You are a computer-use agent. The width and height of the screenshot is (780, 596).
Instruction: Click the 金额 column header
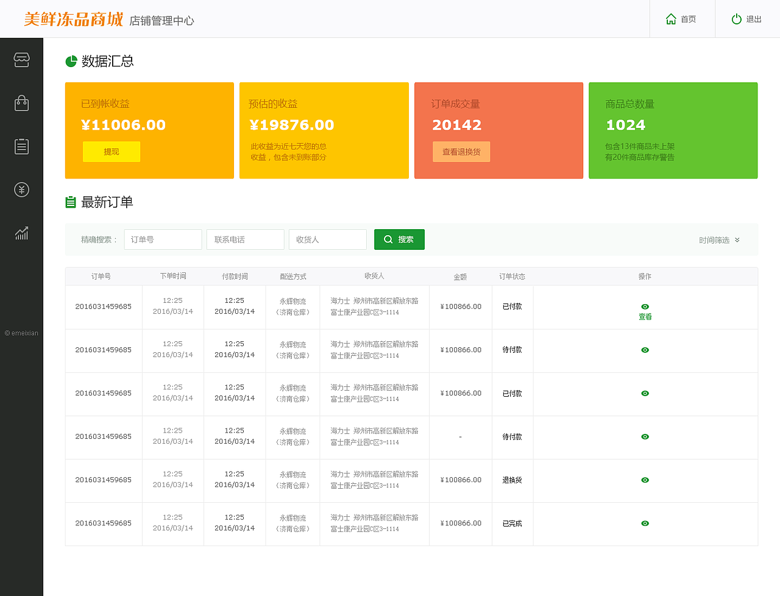(x=460, y=277)
